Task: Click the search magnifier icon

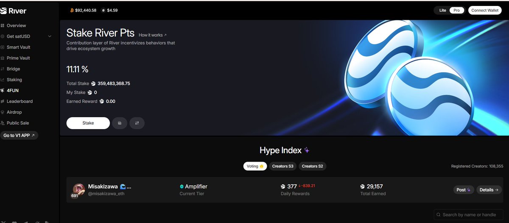Action: point(439,215)
